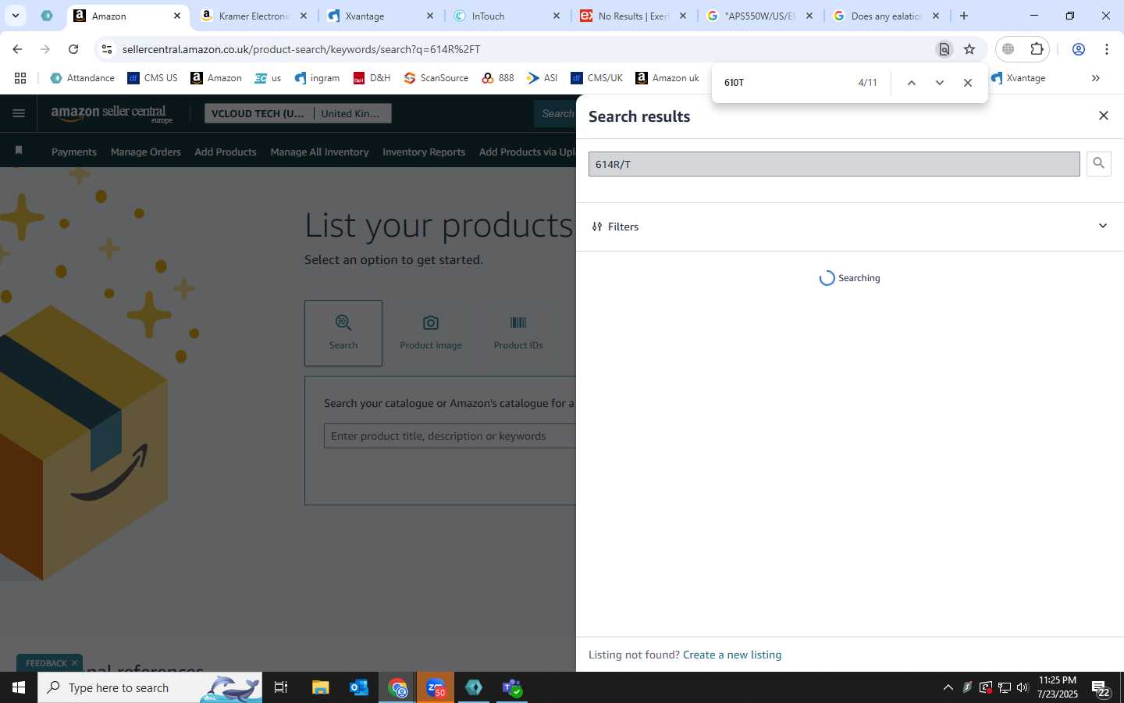Select the Product image option card
This screenshot has height=703, width=1124.
[x=431, y=333]
